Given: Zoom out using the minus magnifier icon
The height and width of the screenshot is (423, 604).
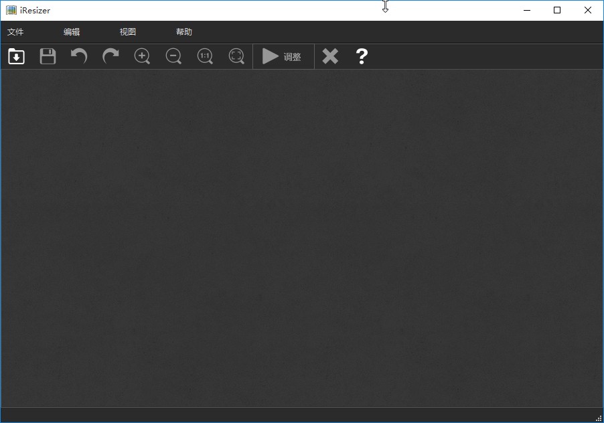Looking at the screenshot, I should point(173,56).
